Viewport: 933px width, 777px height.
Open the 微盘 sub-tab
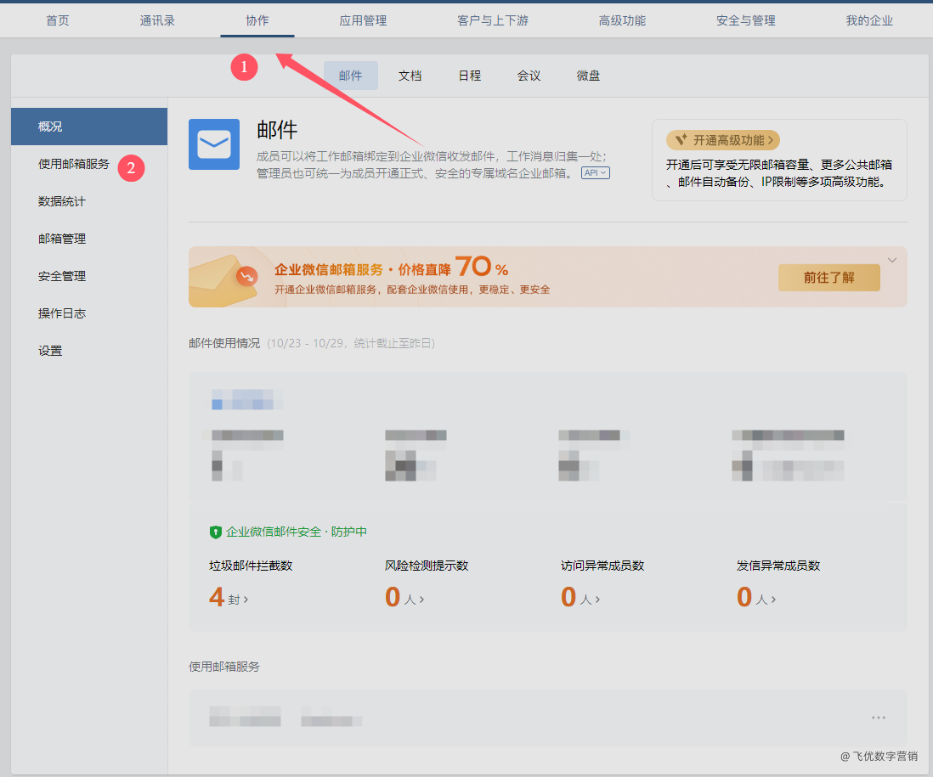588,76
